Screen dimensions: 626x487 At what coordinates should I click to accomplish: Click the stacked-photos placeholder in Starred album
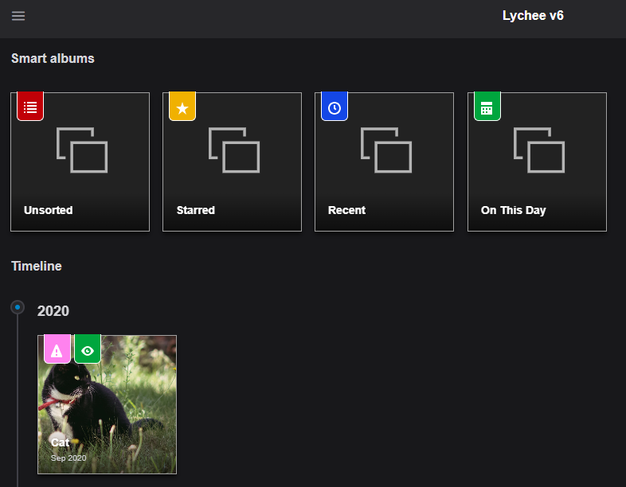point(233,150)
